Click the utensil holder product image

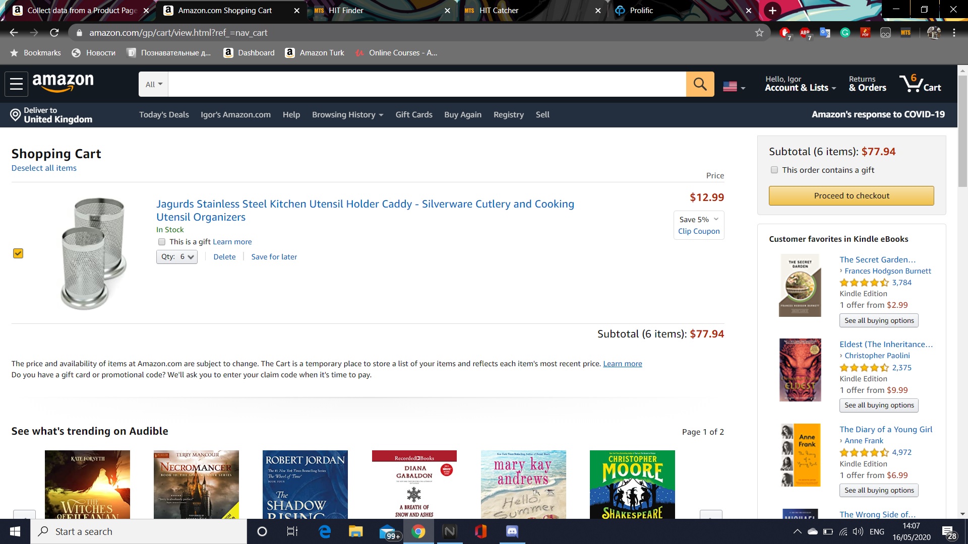point(94,253)
